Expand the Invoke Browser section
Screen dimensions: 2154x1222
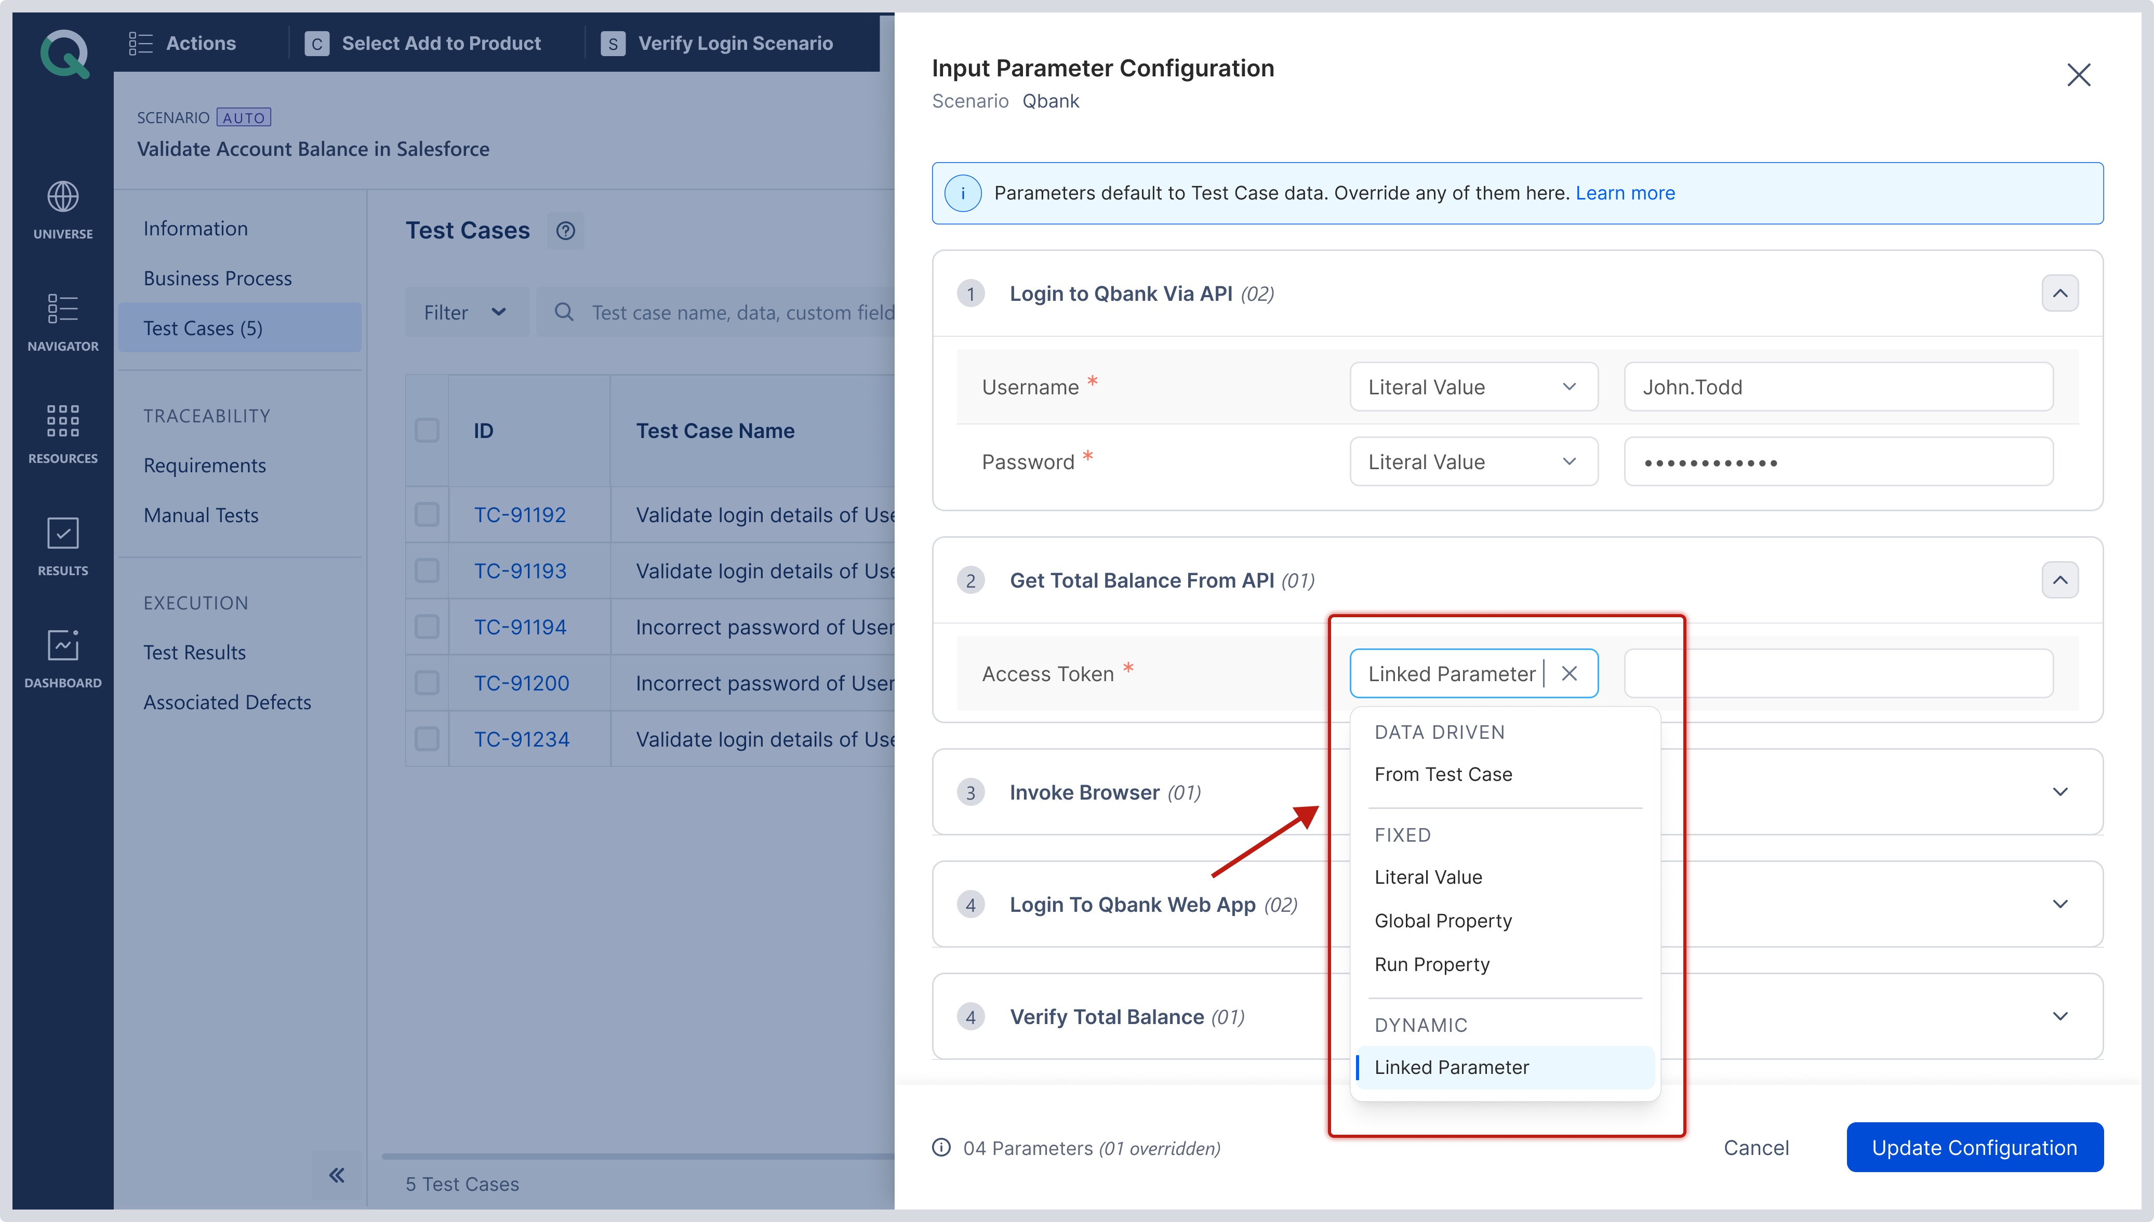[x=2059, y=791]
